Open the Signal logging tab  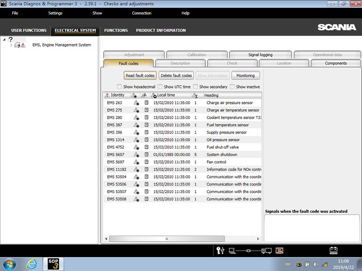coord(261,55)
